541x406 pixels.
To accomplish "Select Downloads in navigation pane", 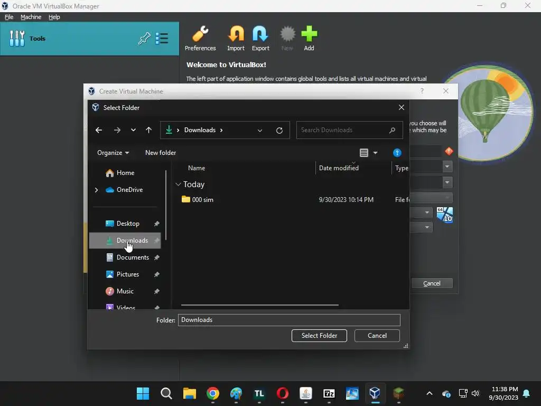I will [x=125, y=241].
